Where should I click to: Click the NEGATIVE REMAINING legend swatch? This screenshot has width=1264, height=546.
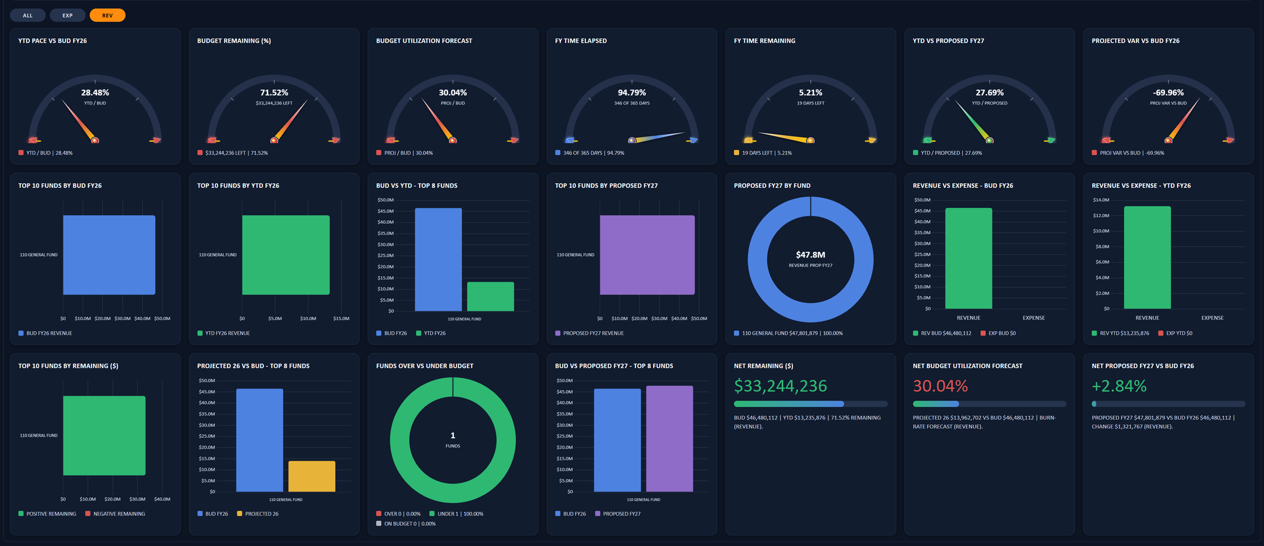coord(88,514)
